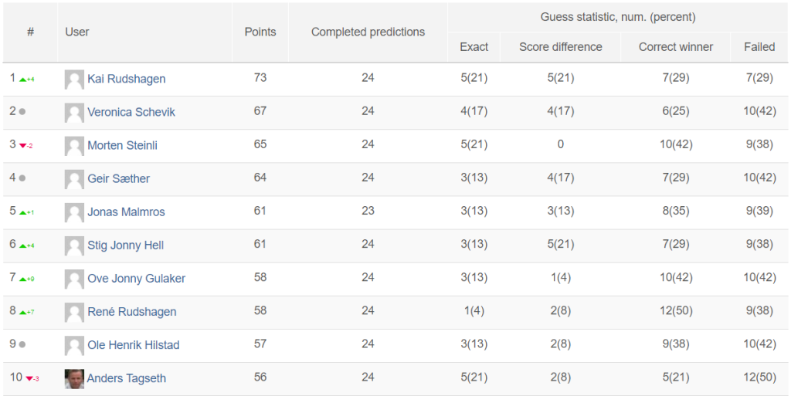The image size is (791, 396).
Task: Click the grey unchanged dot beside rank 2
Action: [22, 112]
